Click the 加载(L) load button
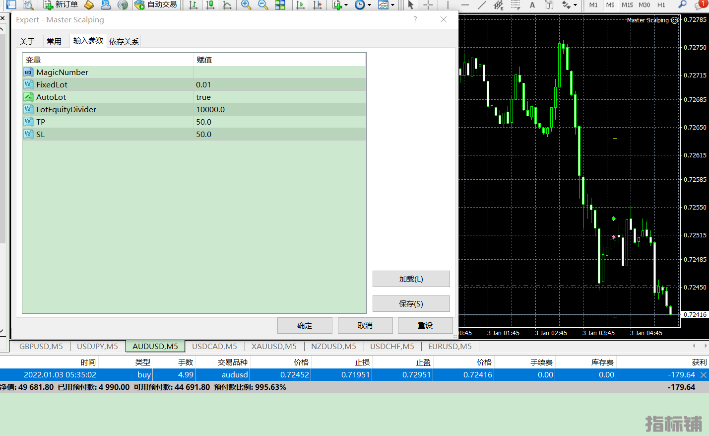This screenshot has width=709, height=436. pyautogui.click(x=411, y=279)
